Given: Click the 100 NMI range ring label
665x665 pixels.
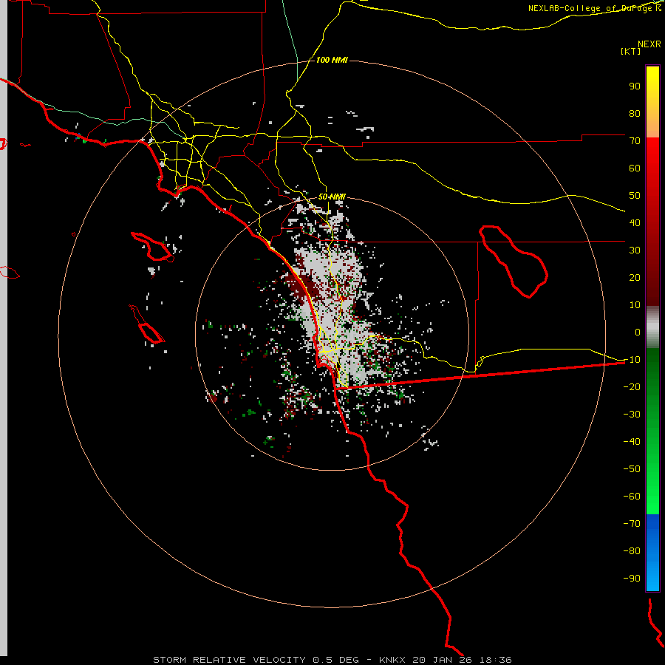Looking at the screenshot, I should click(x=332, y=61).
